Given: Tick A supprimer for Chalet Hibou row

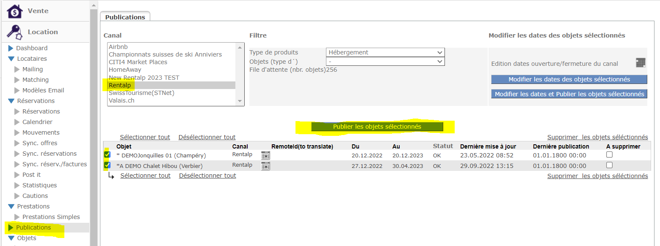Looking at the screenshot, I should (610, 165).
